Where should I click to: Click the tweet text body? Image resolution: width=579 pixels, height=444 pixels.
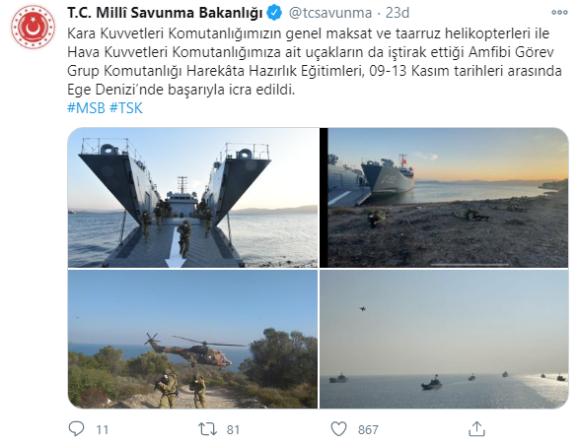(315, 62)
